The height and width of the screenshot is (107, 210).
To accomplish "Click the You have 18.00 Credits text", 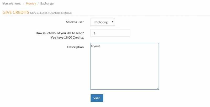I will [x=67, y=38].
